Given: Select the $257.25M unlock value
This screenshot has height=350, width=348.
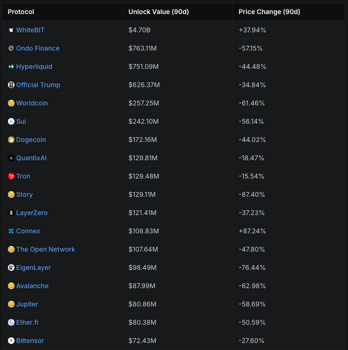Looking at the screenshot, I should pyautogui.click(x=144, y=103).
